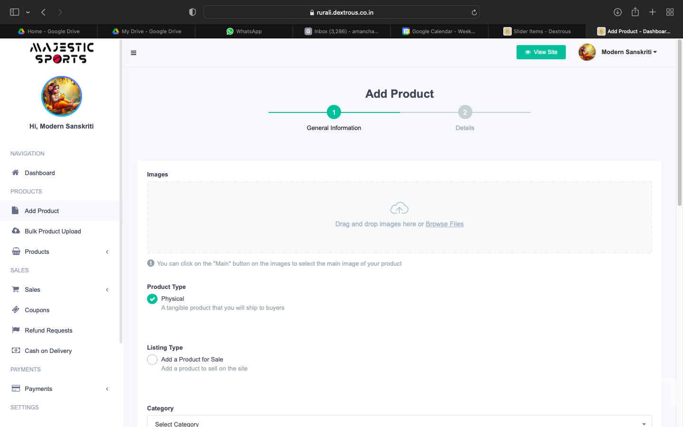Image resolution: width=683 pixels, height=427 pixels.
Task: Select Add a Product for Sale option
Action: point(152,360)
